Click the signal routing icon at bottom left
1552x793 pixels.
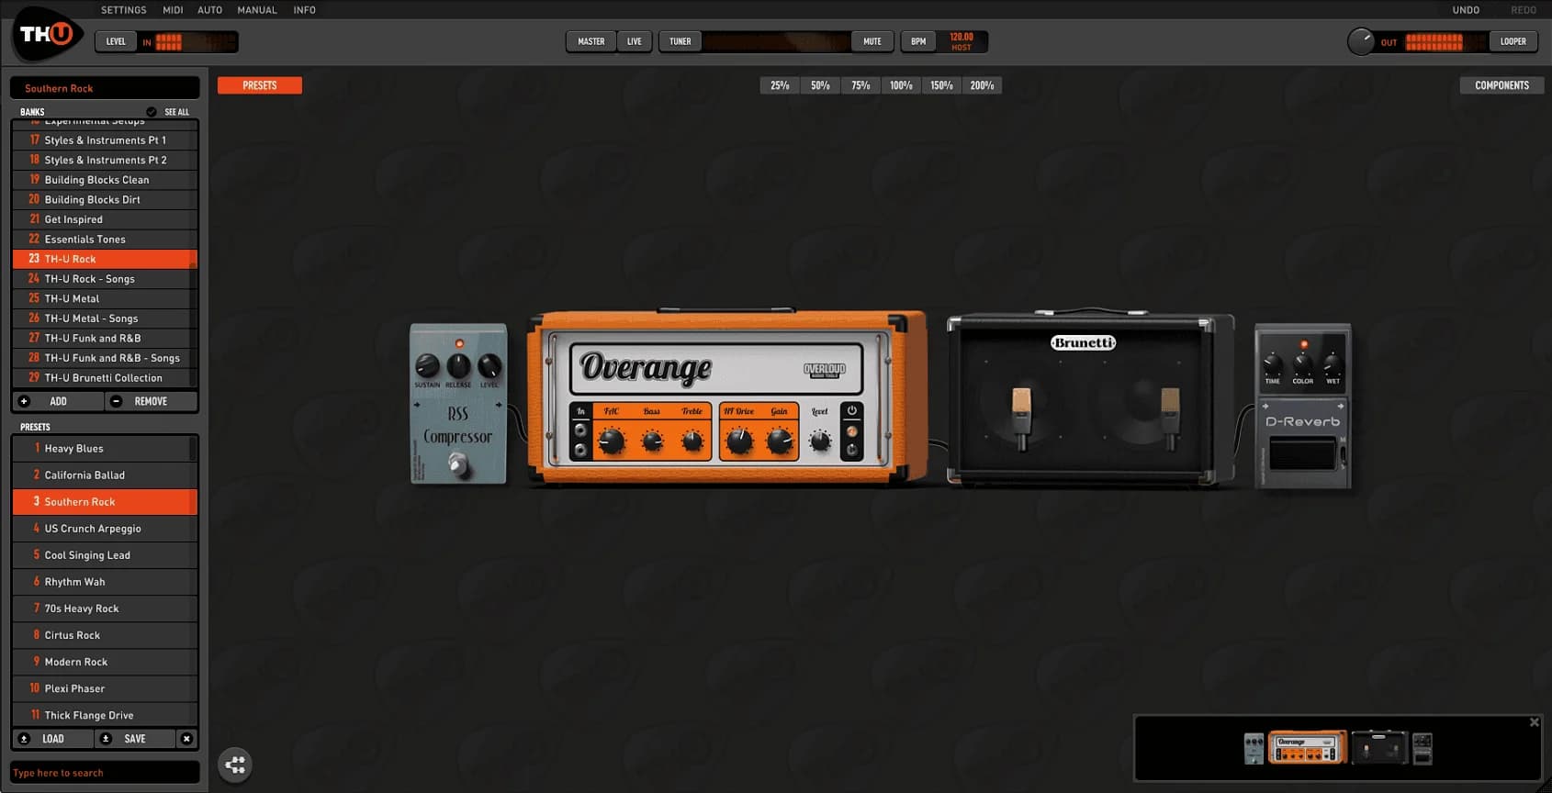[x=235, y=765]
